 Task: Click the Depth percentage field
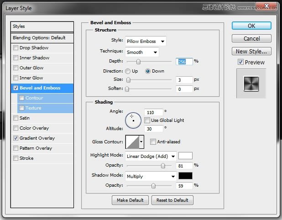click(184, 62)
